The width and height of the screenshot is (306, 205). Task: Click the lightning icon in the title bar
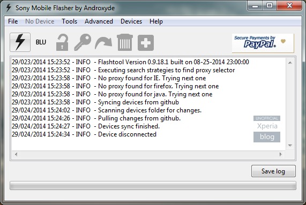(x=9, y=8)
